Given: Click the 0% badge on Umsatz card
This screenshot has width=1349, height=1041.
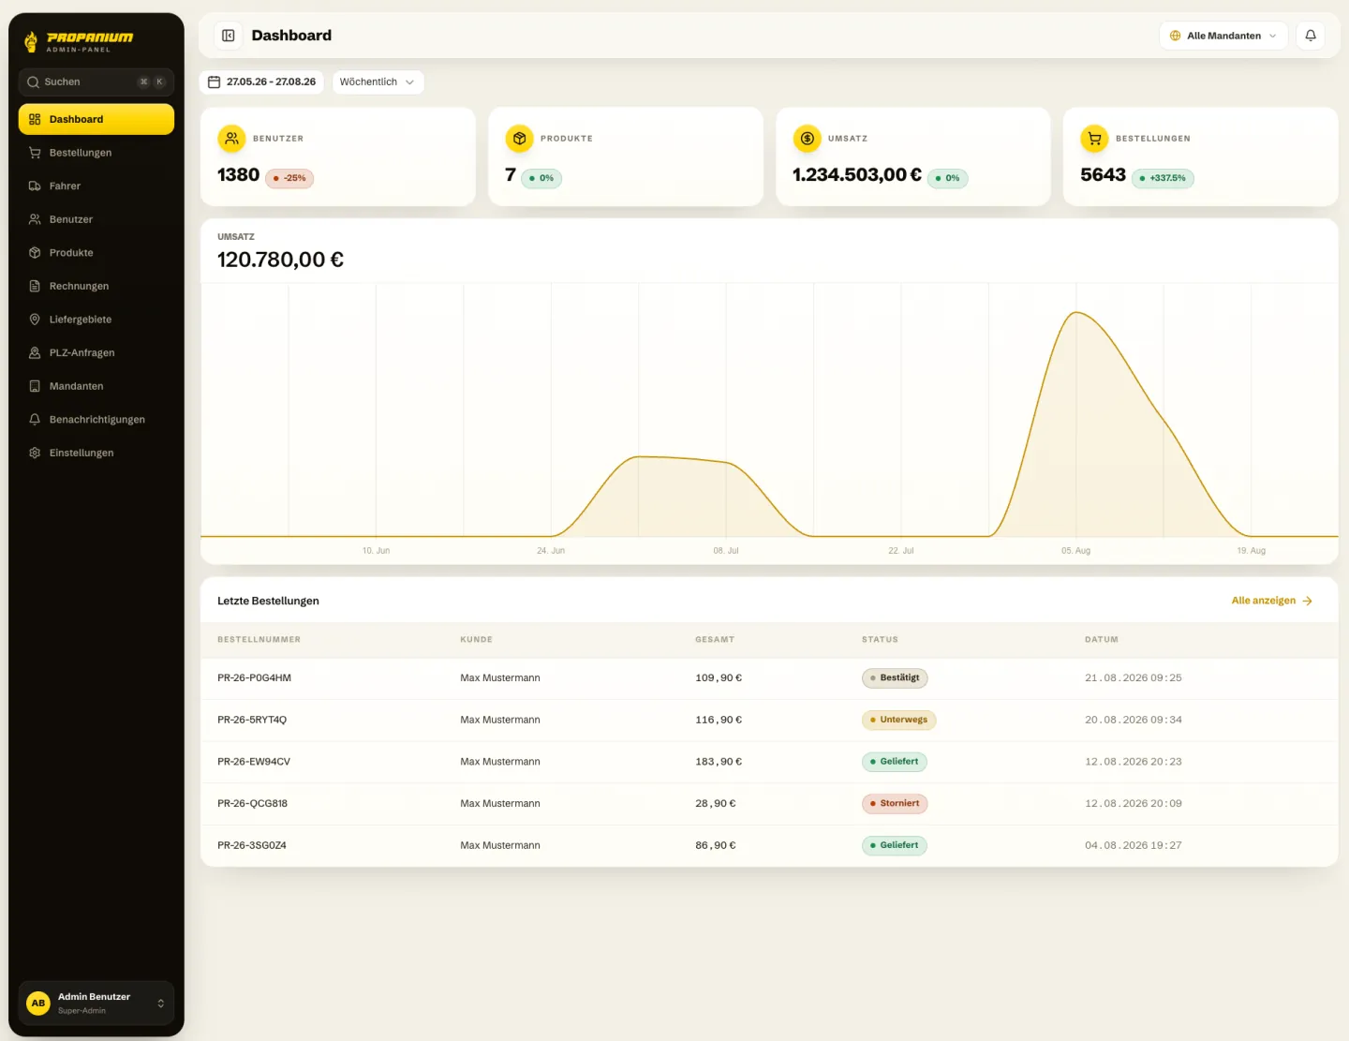Looking at the screenshot, I should coord(947,178).
